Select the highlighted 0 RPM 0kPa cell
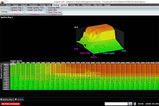Screen dimensions: 159x106 click(13, 64)
